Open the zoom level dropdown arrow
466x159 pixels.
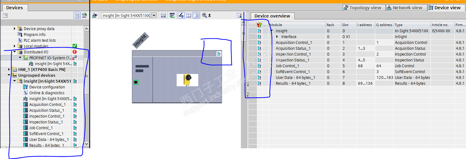[x=210, y=15]
